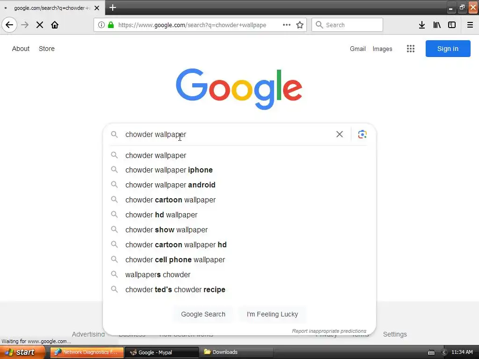The width and height of the screenshot is (479, 359).
Task: Clear the Google search box text
Action: (340, 134)
